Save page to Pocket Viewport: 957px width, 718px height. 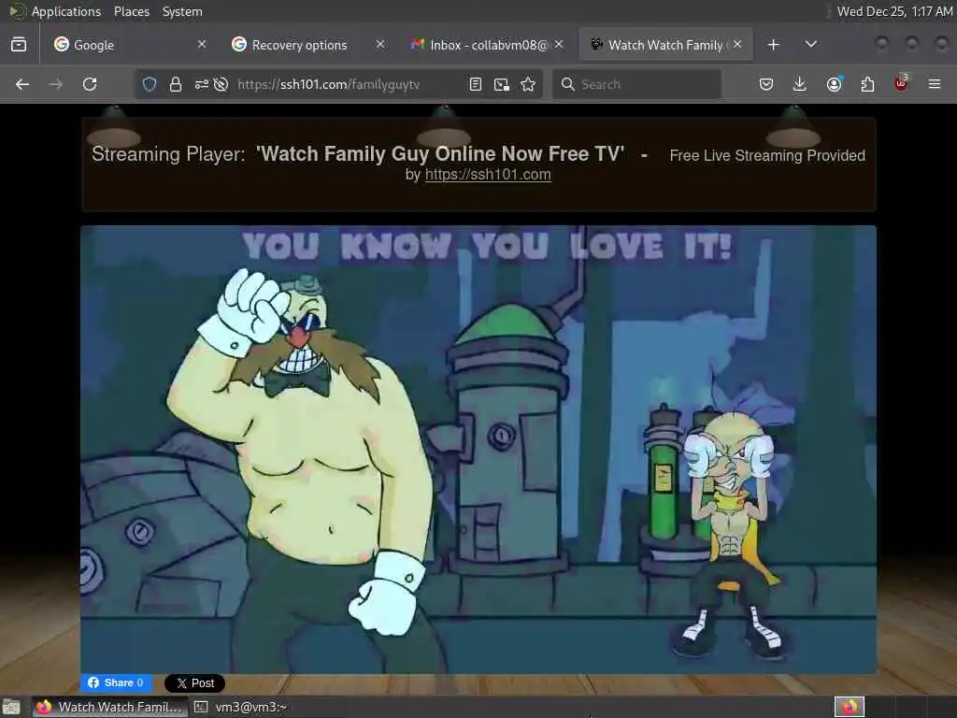766,84
